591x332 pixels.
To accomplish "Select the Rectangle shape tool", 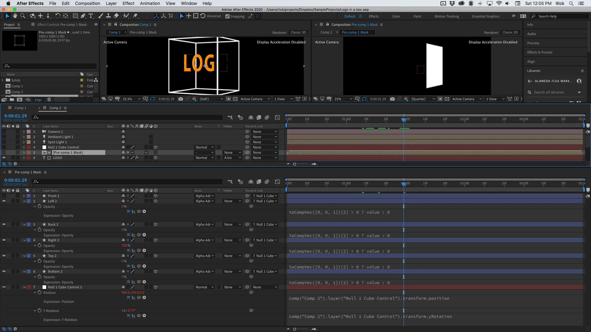I will coord(75,16).
